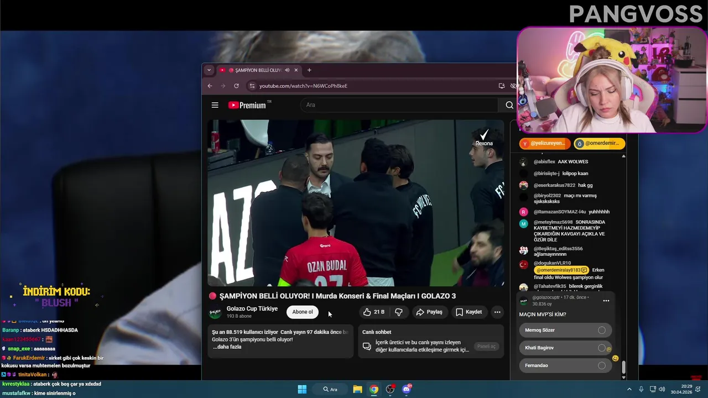
Task: Open network status tray icon
Action: (653, 389)
